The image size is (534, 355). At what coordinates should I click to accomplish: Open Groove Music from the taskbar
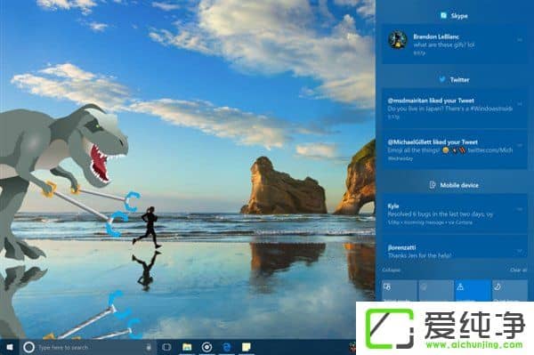[x=206, y=347]
